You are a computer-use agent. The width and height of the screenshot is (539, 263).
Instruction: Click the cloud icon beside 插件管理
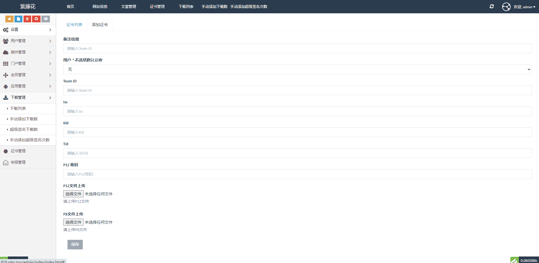coord(6,52)
